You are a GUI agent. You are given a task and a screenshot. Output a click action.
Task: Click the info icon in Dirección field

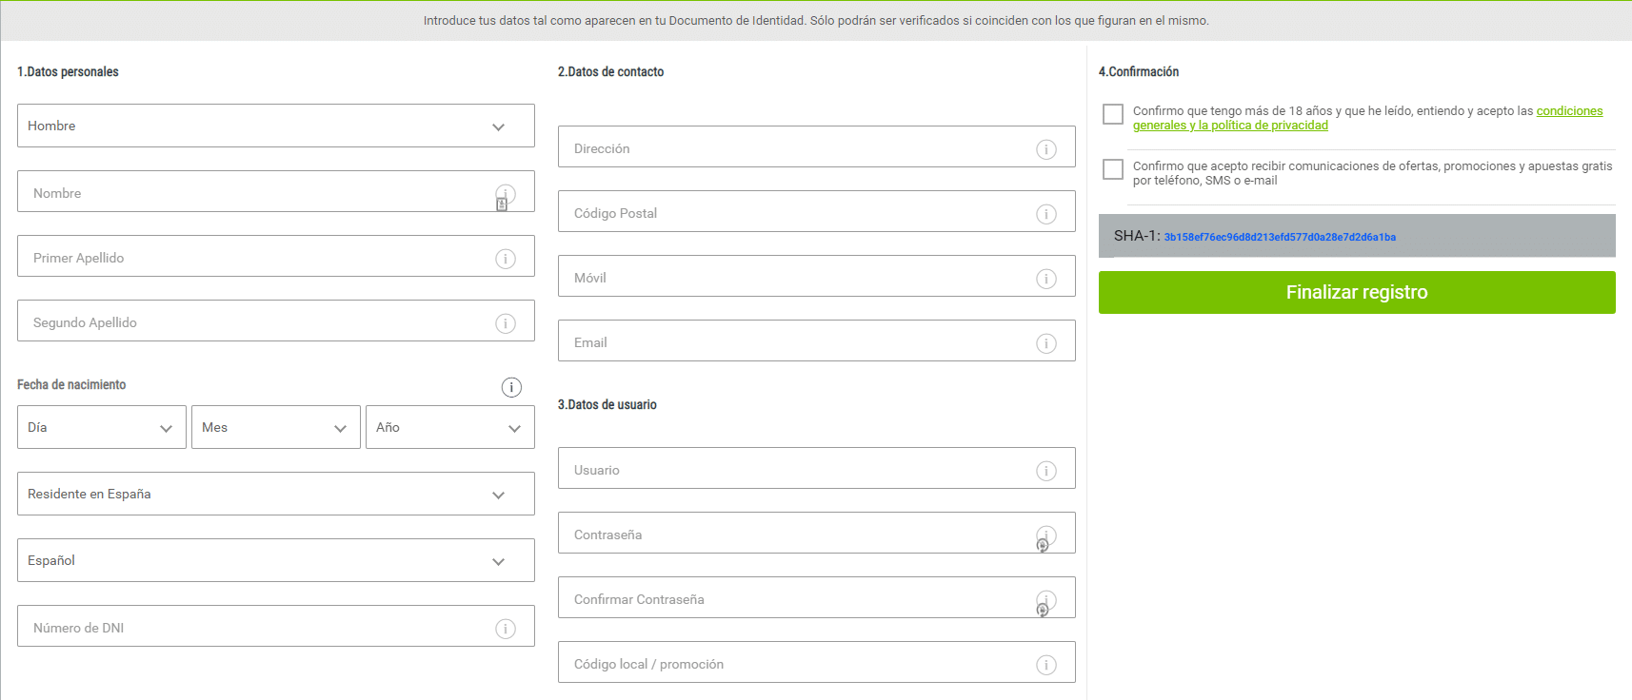coord(1046,149)
